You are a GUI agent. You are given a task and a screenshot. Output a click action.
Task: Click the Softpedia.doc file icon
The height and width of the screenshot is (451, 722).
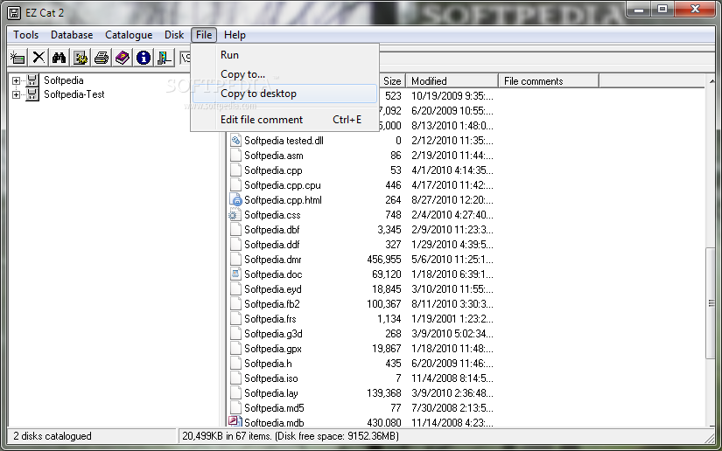pos(235,274)
